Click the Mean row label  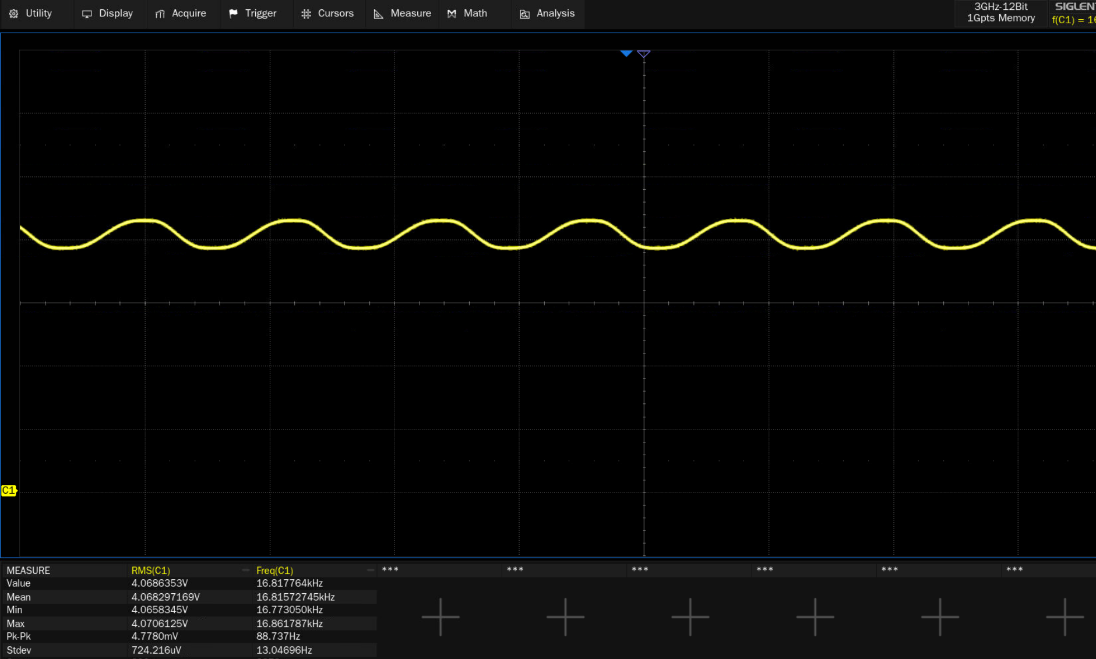tap(19, 597)
